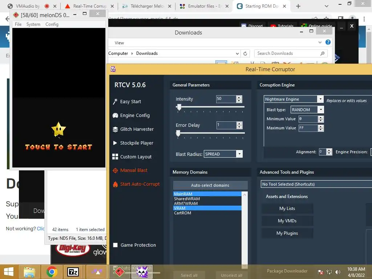The image size is (372, 279).
Task: Open File Explorer from taskbar
Action: (x=29, y=272)
